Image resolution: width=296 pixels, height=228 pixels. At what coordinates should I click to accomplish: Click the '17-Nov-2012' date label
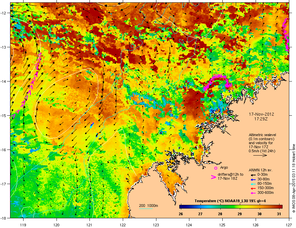click(x=261, y=114)
